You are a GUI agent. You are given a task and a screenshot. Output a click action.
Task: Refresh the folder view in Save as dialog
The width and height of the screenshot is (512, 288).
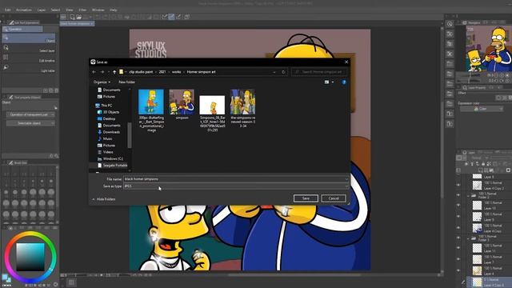coord(283,72)
